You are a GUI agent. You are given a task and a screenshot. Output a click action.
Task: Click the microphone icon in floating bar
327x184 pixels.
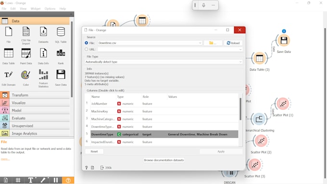(203, 5)
